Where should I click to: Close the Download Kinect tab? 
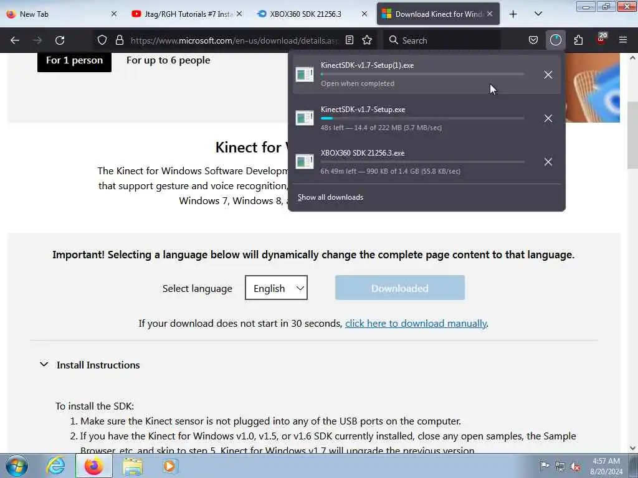point(490,14)
